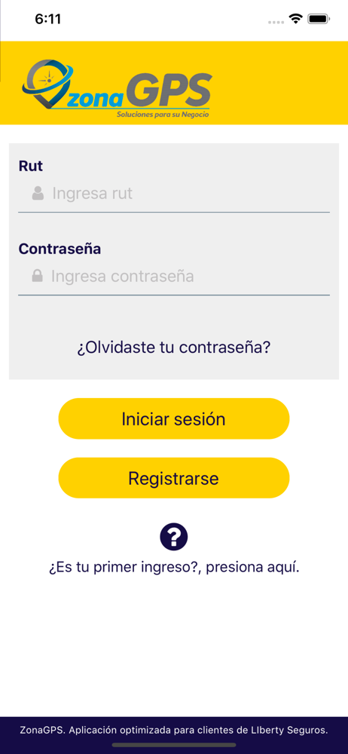Focus the 'Ingresa rut' input field
This screenshot has width=348, height=754.
coord(174,194)
